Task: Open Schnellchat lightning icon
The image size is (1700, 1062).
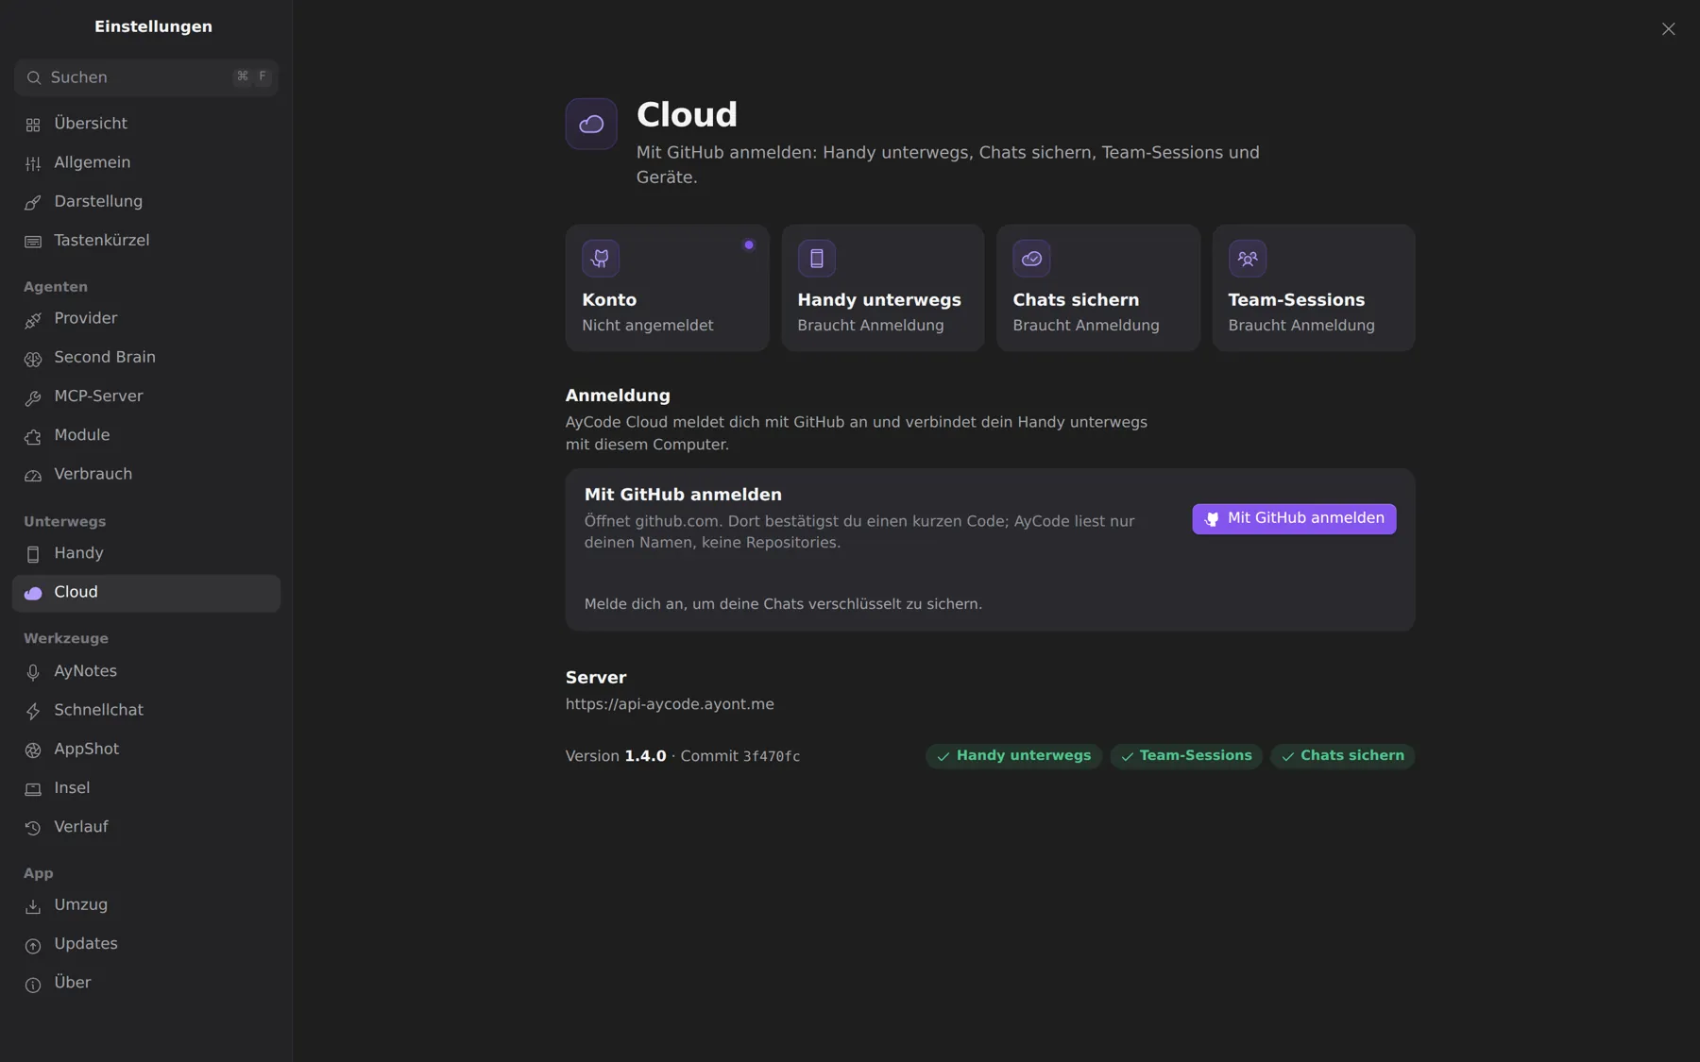Action: tap(33, 711)
